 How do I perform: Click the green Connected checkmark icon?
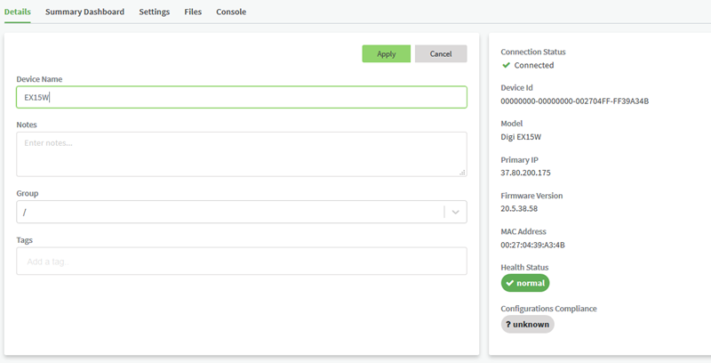(506, 65)
